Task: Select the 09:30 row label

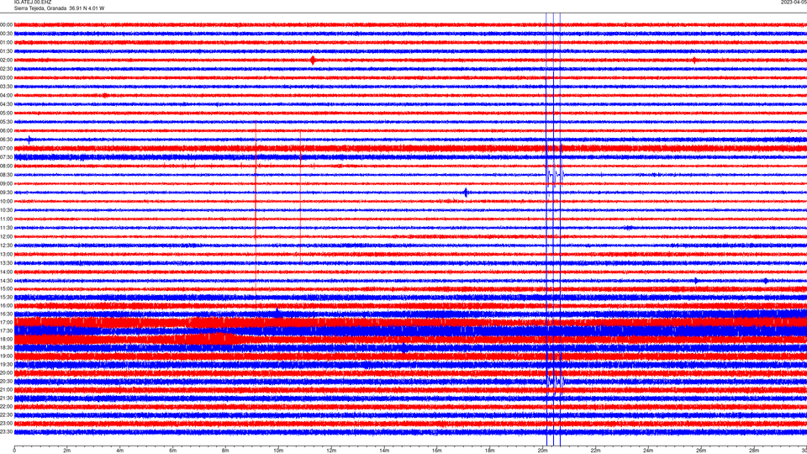Action: (x=6, y=193)
